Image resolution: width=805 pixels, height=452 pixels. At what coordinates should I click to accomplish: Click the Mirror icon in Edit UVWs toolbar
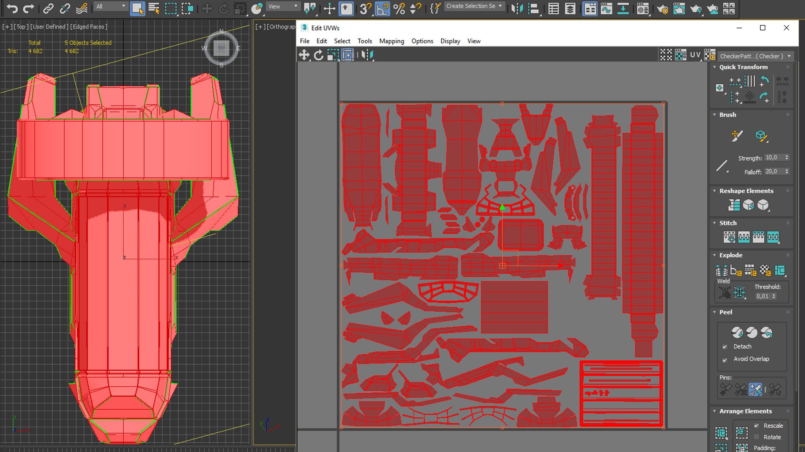(x=367, y=55)
